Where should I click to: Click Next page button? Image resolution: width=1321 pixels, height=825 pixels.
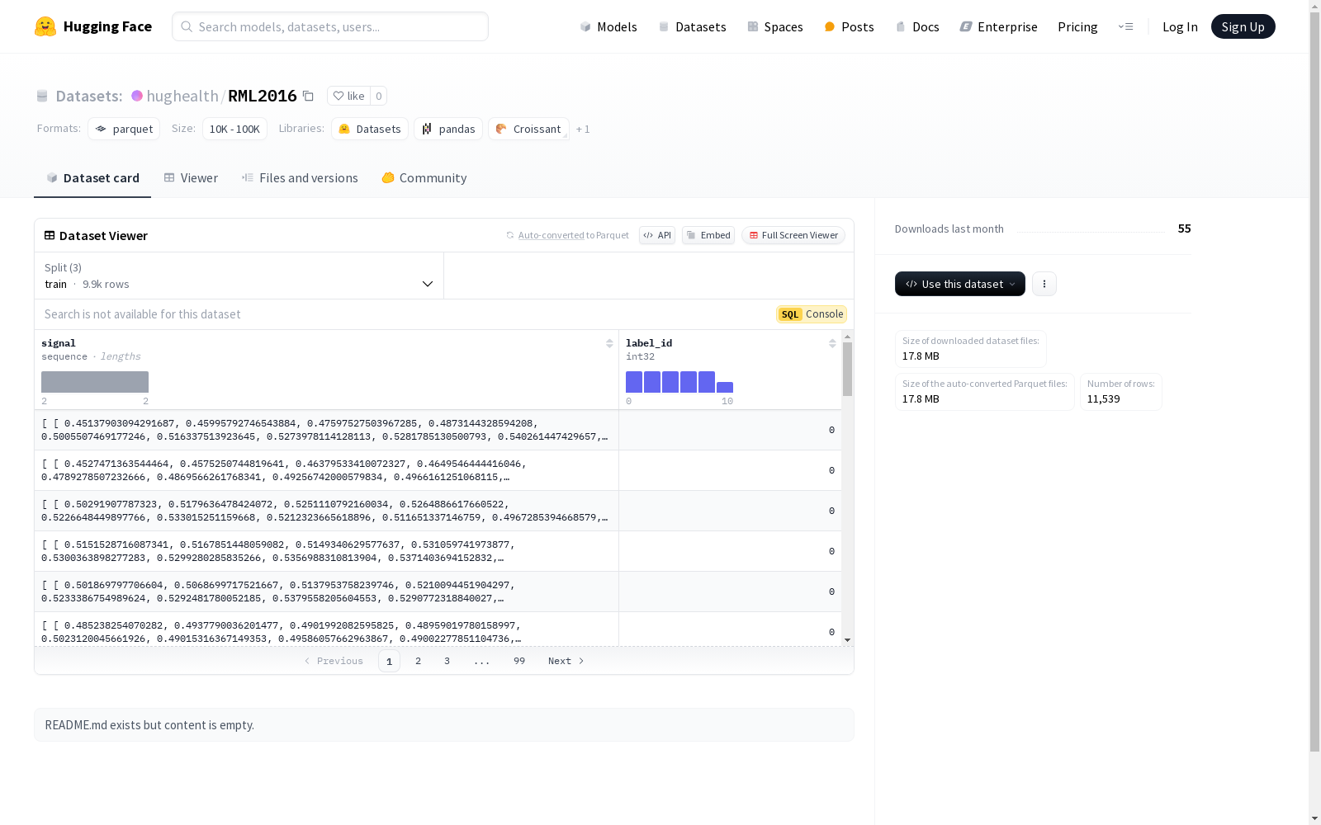566,661
